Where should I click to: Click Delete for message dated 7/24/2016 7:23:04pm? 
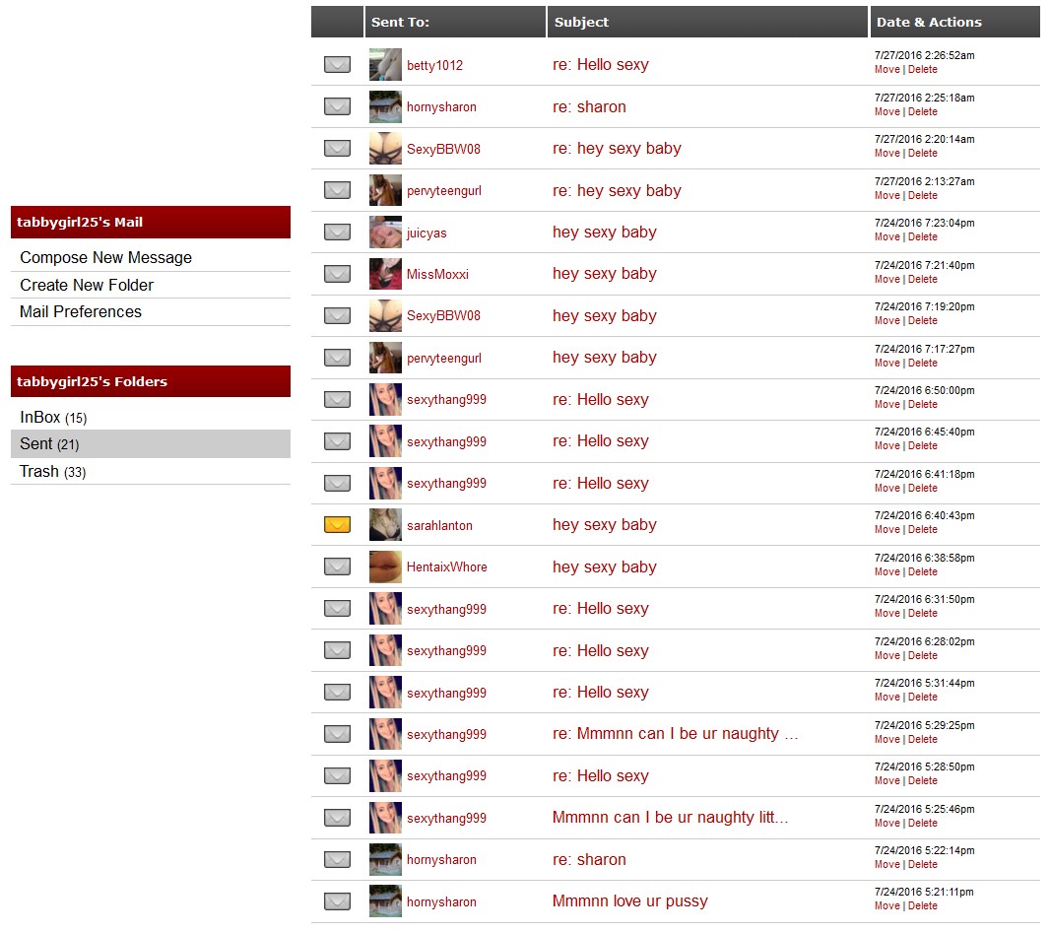pos(922,237)
